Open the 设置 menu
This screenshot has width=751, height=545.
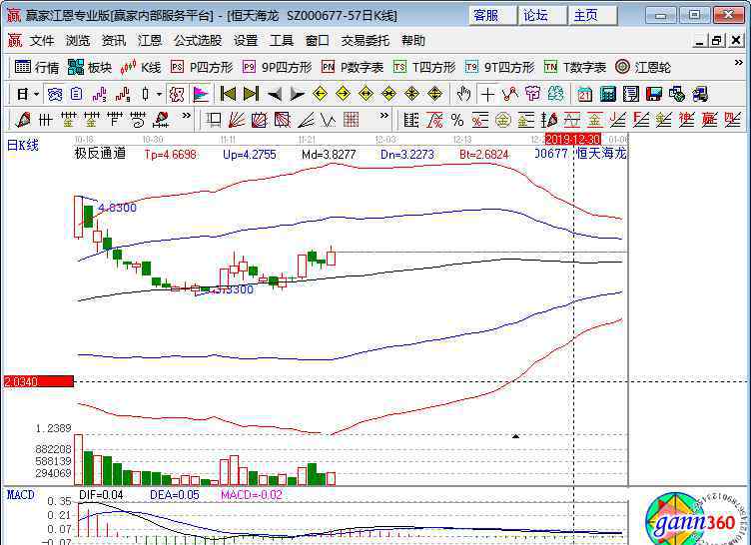point(246,41)
